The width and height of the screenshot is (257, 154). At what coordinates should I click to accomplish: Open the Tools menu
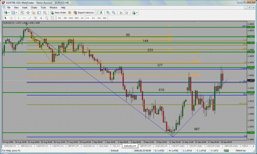pyautogui.click(x=43, y=7)
